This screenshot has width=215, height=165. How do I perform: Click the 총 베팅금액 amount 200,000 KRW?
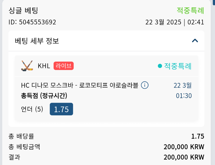(x=184, y=147)
